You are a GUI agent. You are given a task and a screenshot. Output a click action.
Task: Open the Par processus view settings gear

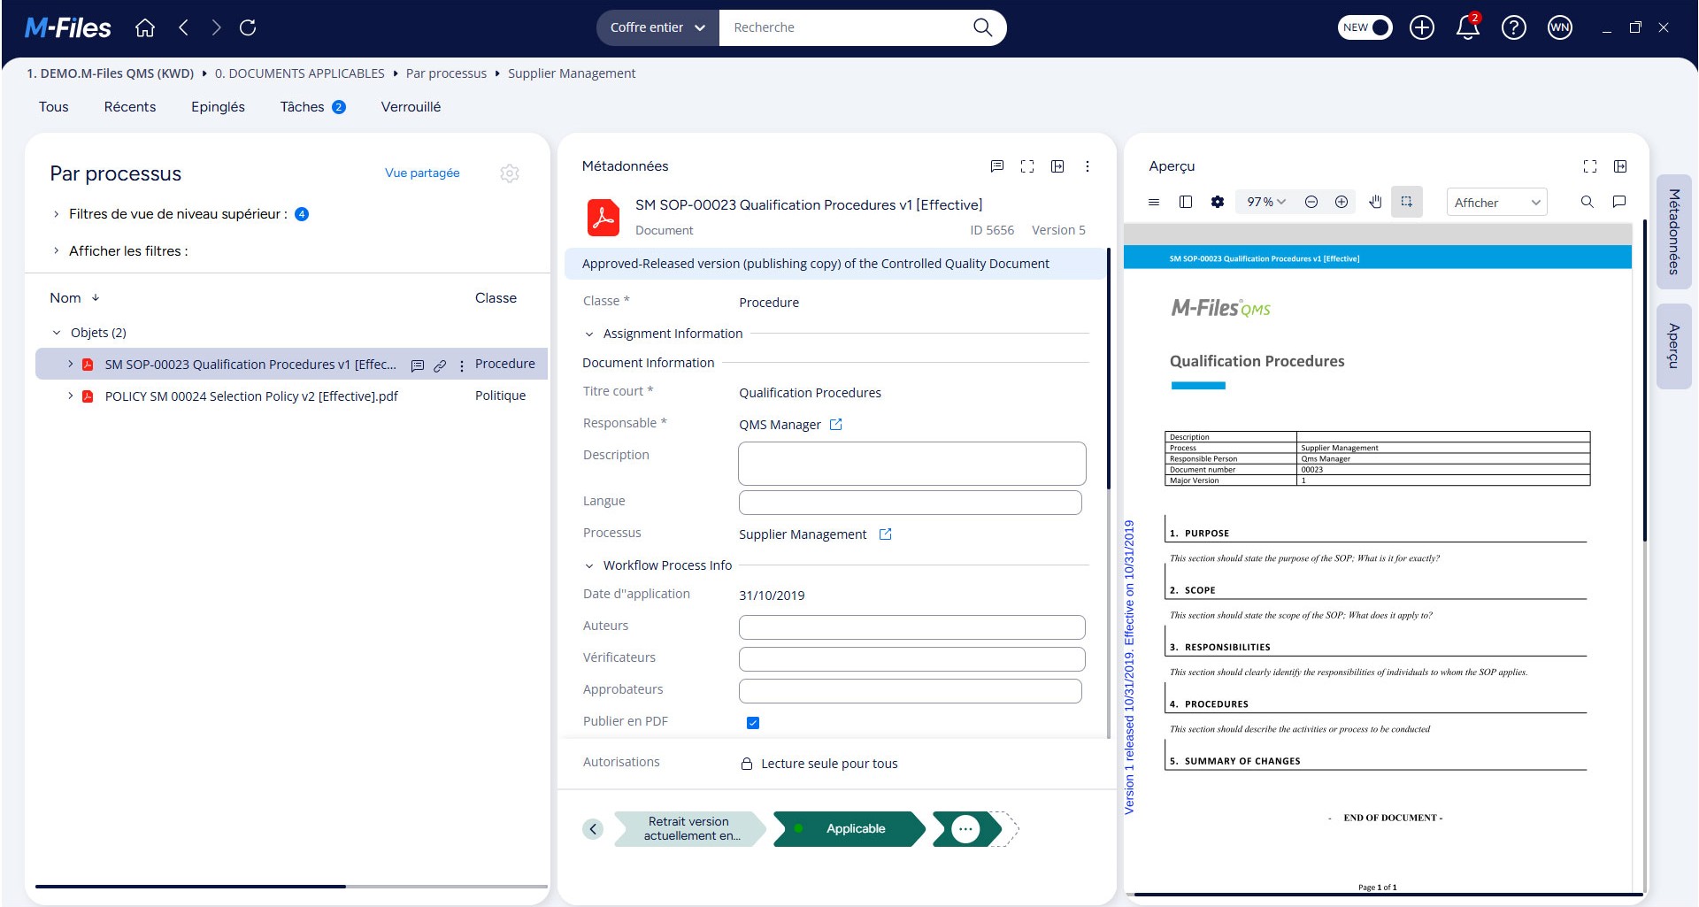(510, 173)
